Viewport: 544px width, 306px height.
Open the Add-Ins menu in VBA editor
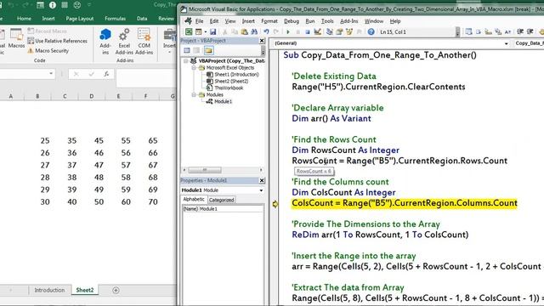tap(349, 21)
